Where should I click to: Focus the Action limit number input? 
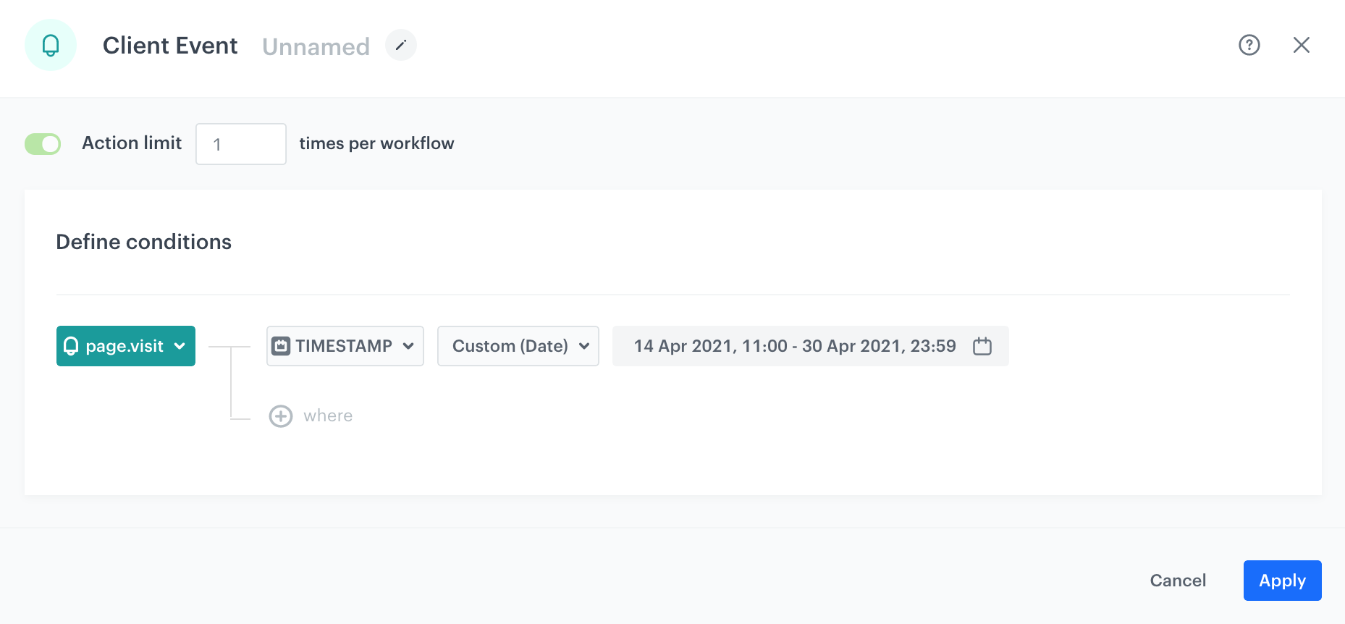(241, 144)
